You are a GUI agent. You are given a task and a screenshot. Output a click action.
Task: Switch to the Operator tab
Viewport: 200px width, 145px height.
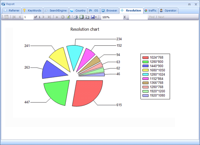click(x=168, y=11)
